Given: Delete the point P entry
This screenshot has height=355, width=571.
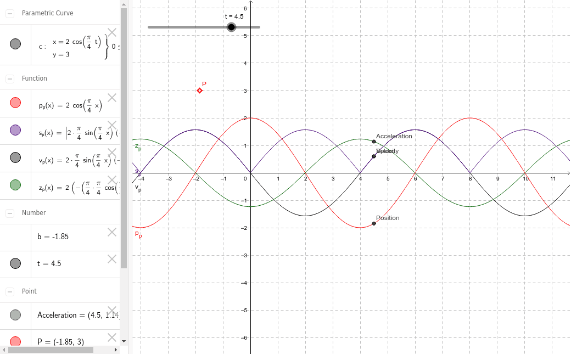Looking at the screenshot, I should tap(112, 337).
